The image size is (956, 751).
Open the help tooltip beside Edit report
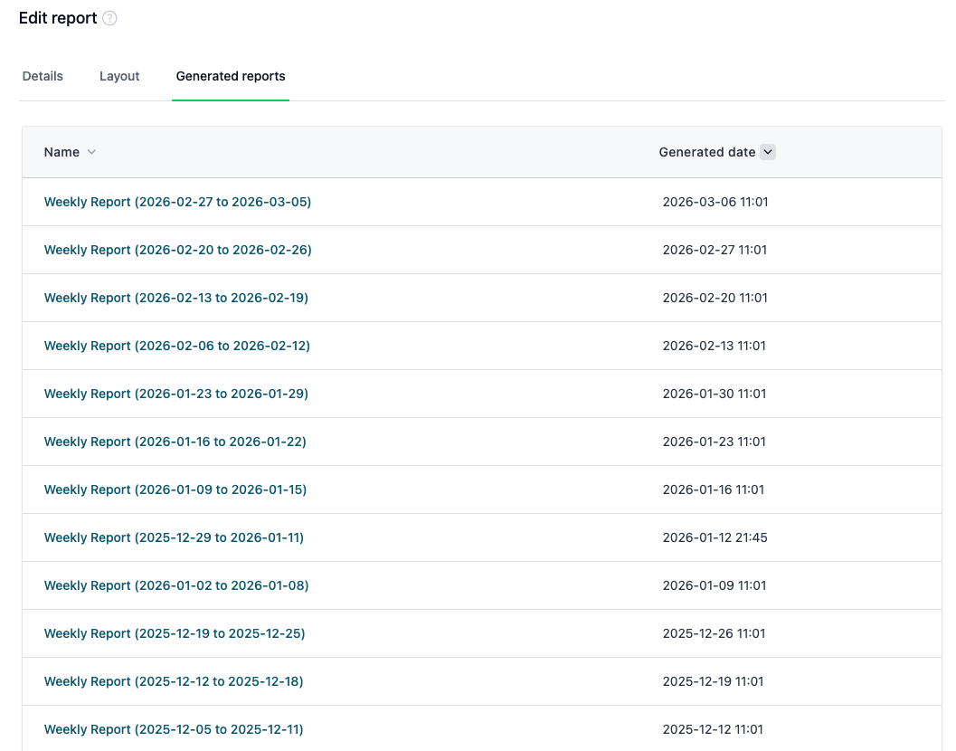(x=109, y=18)
